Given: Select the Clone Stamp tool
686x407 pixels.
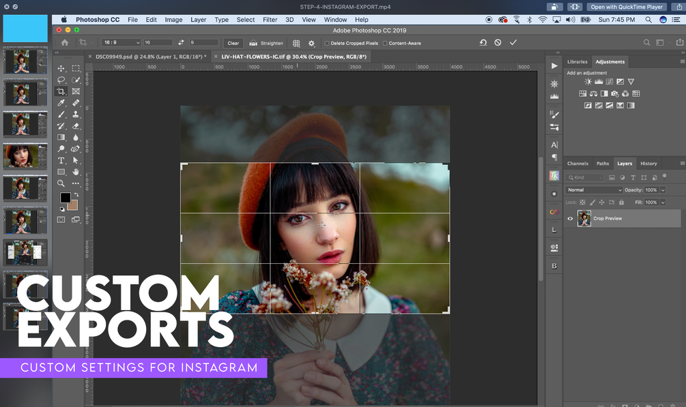Looking at the screenshot, I should [x=76, y=115].
